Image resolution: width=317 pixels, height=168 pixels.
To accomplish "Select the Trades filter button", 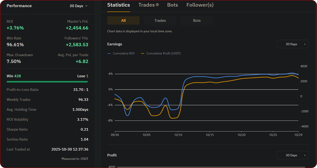I will coord(160,21).
